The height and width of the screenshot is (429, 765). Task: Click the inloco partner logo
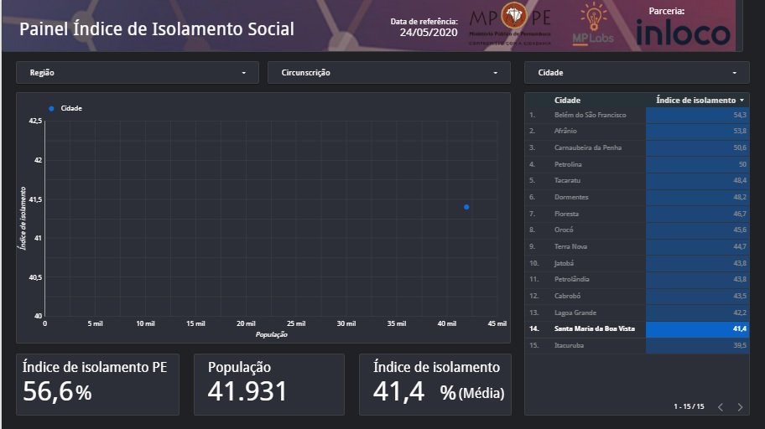(683, 32)
